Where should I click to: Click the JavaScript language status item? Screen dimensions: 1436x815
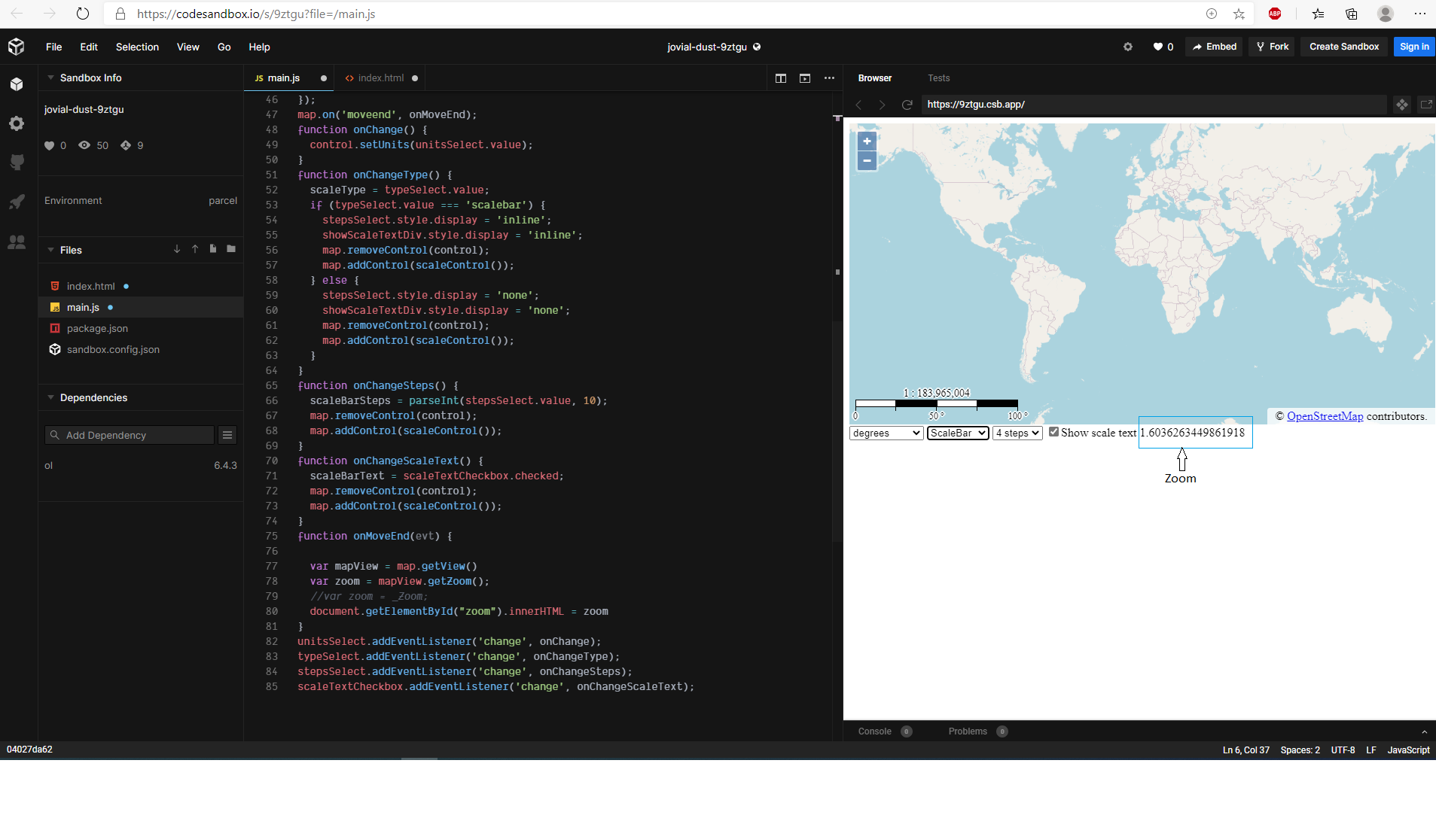[1408, 750]
